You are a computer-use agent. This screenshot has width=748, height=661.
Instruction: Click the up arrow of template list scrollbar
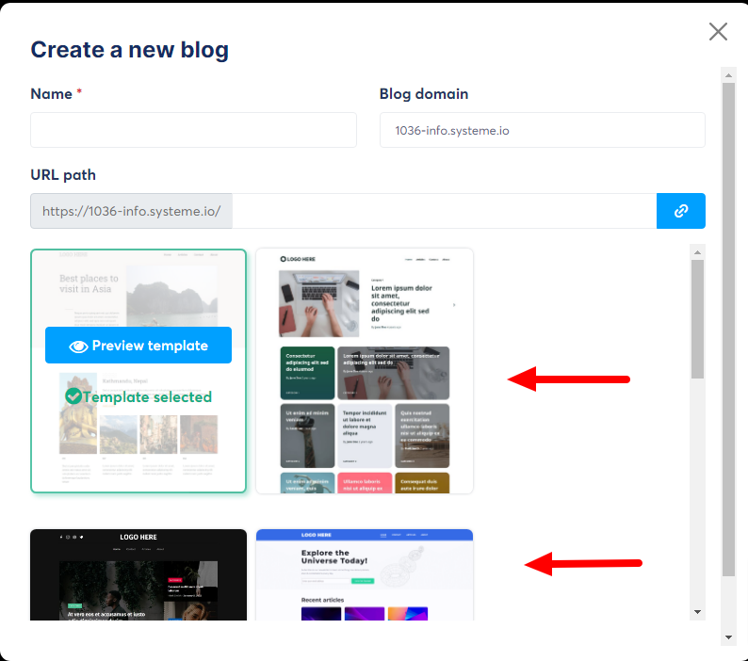coord(697,252)
